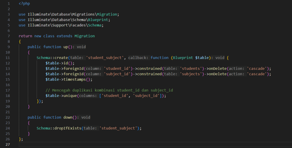Click Schema at end of third use statement
292x148 pixels.
(96, 25)
